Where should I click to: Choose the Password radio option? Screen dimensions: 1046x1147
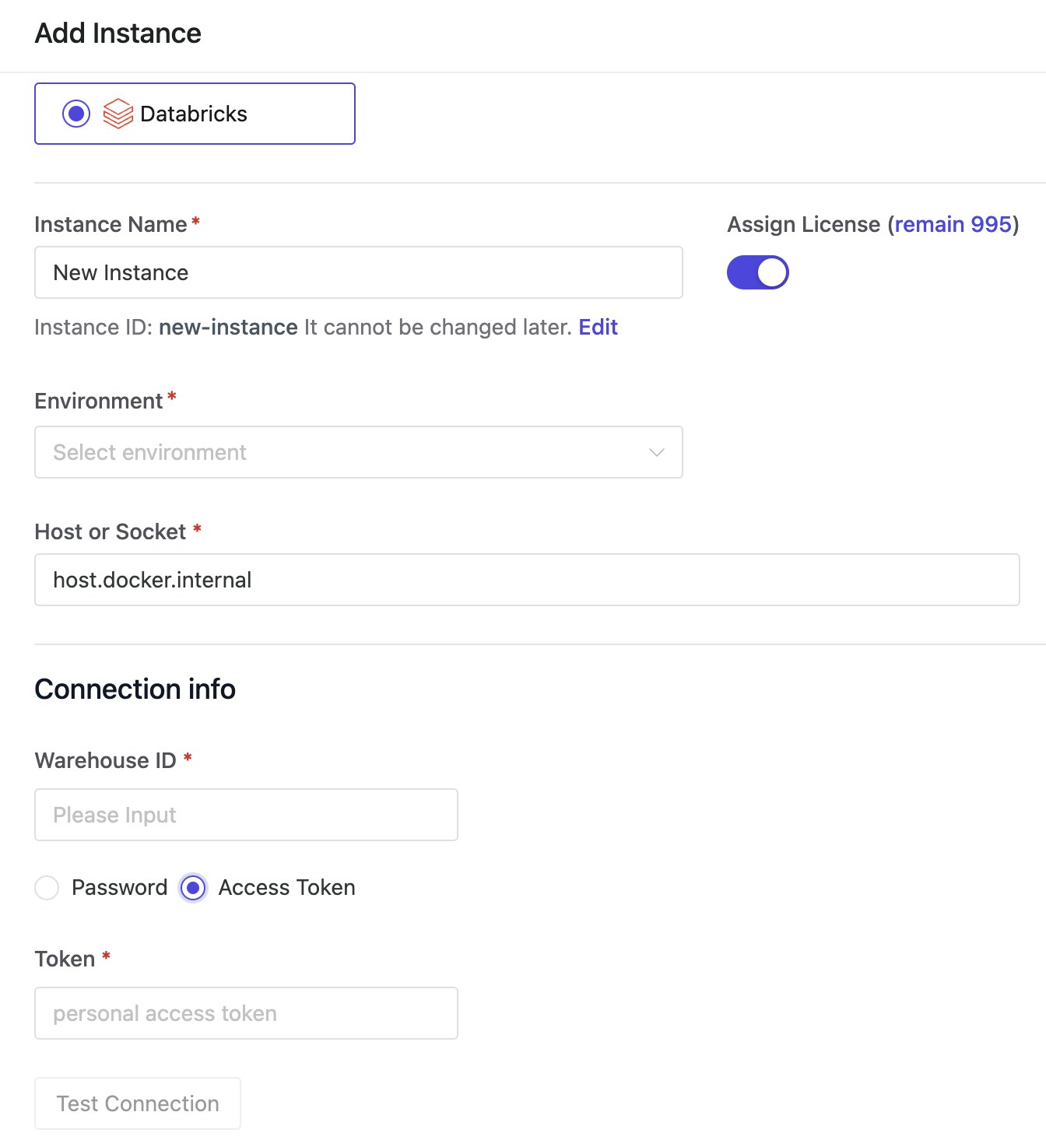click(47, 887)
